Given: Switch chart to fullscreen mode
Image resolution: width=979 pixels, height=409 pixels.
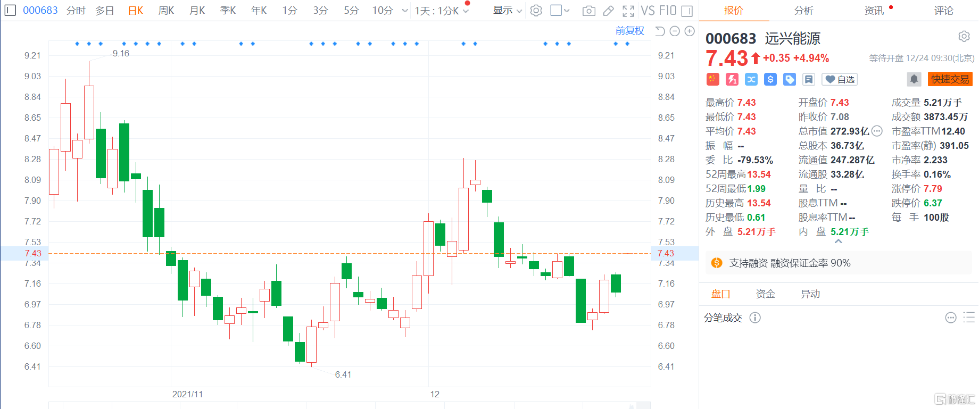Looking at the screenshot, I should 628,11.
